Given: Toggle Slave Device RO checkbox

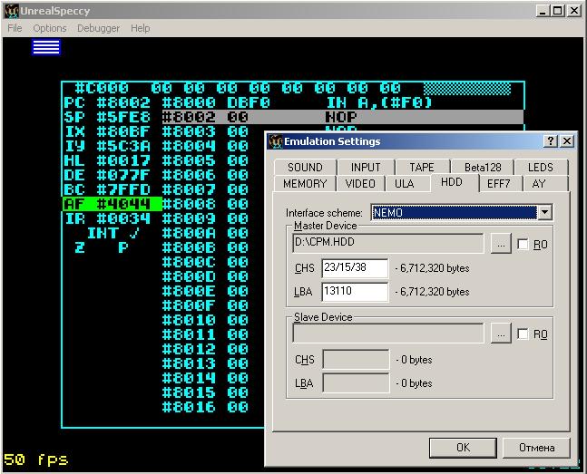Looking at the screenshot, I should (x=523, y=334).
